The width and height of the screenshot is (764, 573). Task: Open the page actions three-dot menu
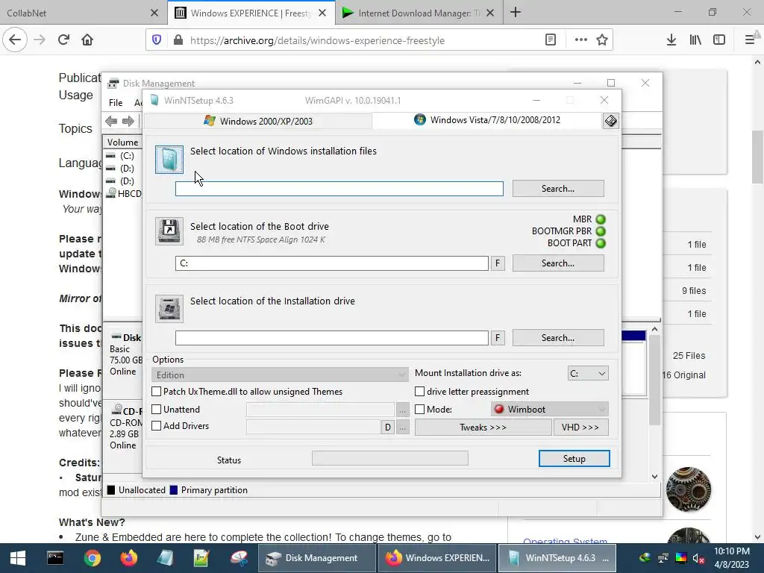[580, 40]
